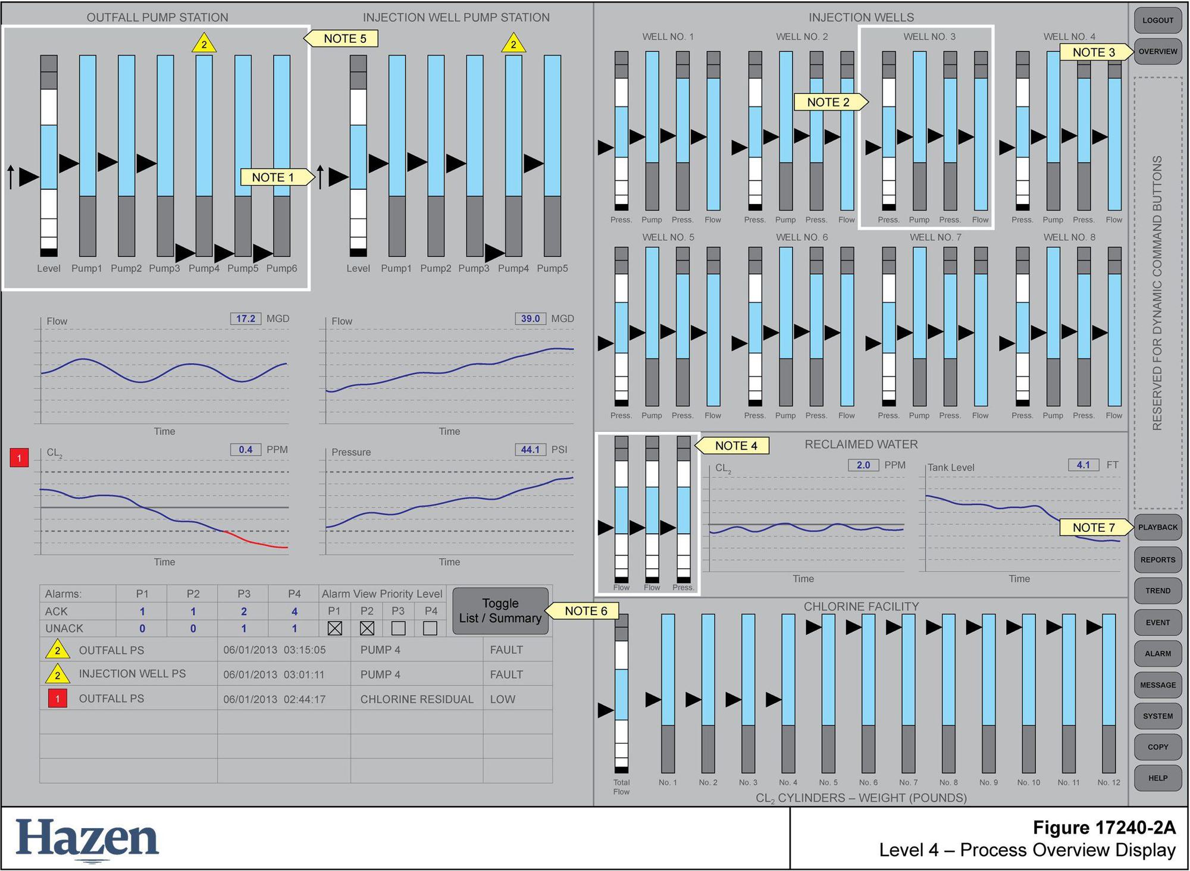Click the yellow alarm triangle above Outfall Pump4
The height and width of the screenshot is (871, 1190).
pos(204,44)
